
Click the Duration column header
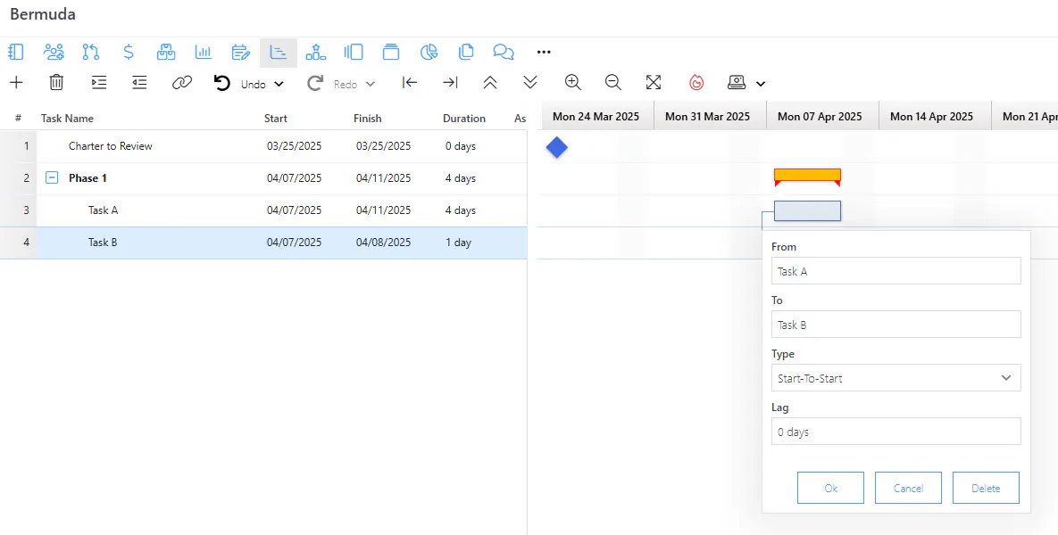click(464, 118)
